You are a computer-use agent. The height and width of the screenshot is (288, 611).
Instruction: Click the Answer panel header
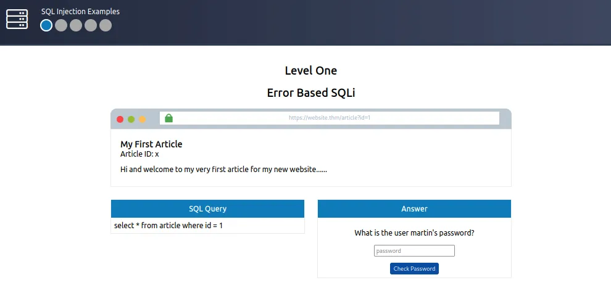tap(414, 208)
